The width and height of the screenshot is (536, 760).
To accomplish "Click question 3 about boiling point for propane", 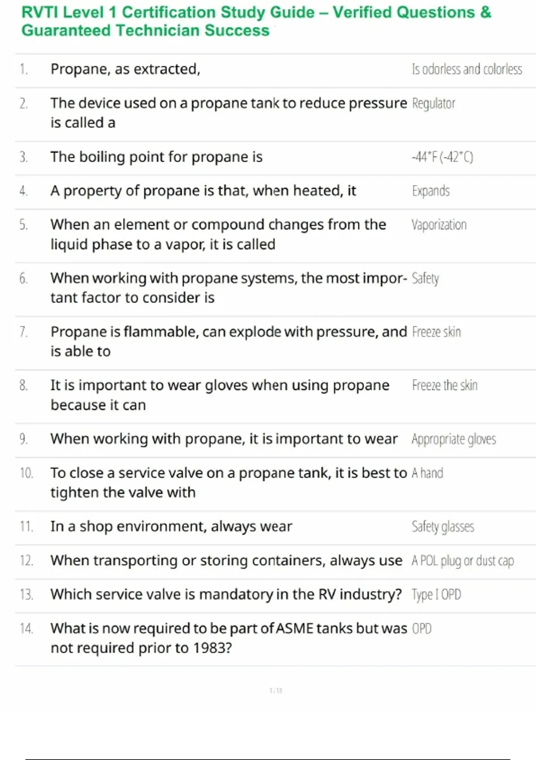I will point(156,157).
